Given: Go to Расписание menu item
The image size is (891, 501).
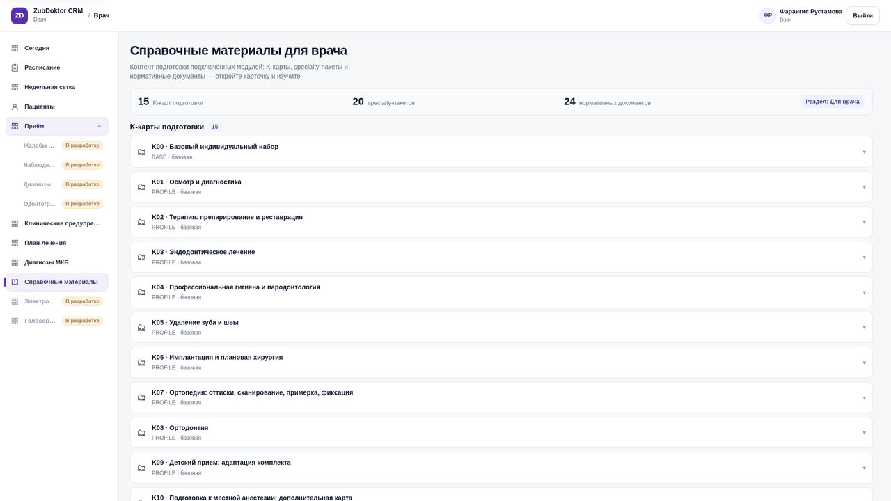Looking at the screenshot, I should [56, 67].
